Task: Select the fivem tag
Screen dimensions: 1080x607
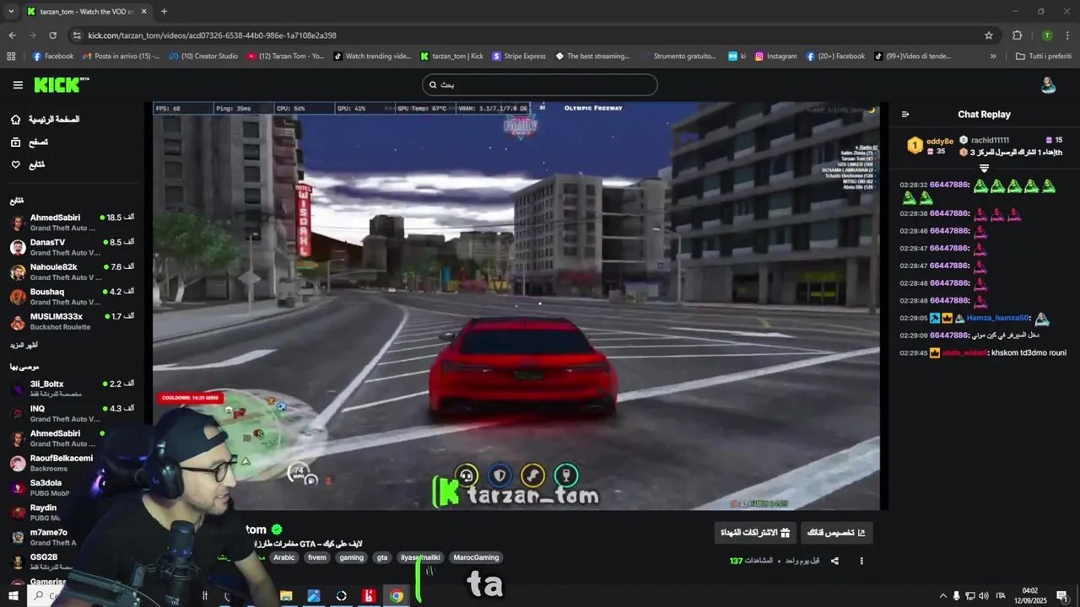Action: click(x=317, y=557)
